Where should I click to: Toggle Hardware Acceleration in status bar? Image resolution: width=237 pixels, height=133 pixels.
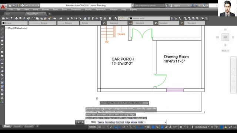[221, 127]
